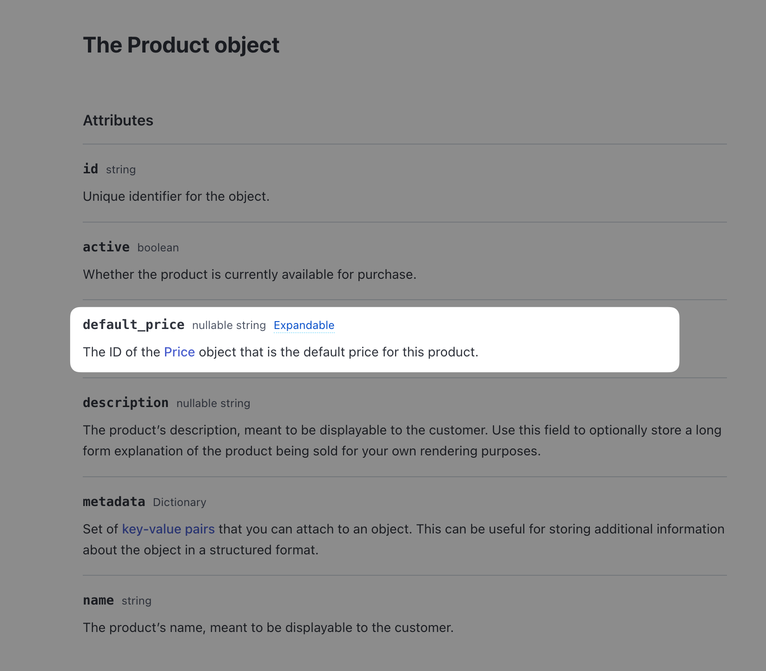766x671 pixels.
Task: Click The Product object heading
Action: click(x=181, y=45)
